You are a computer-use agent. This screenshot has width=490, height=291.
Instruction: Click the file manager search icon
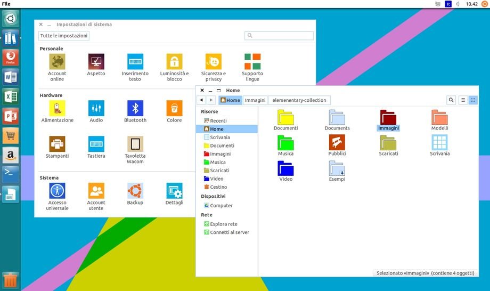(x=451, y=100)
